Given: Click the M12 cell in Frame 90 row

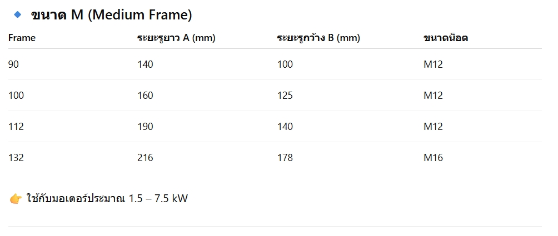Looking at the screenshot, I should (433, 64).
